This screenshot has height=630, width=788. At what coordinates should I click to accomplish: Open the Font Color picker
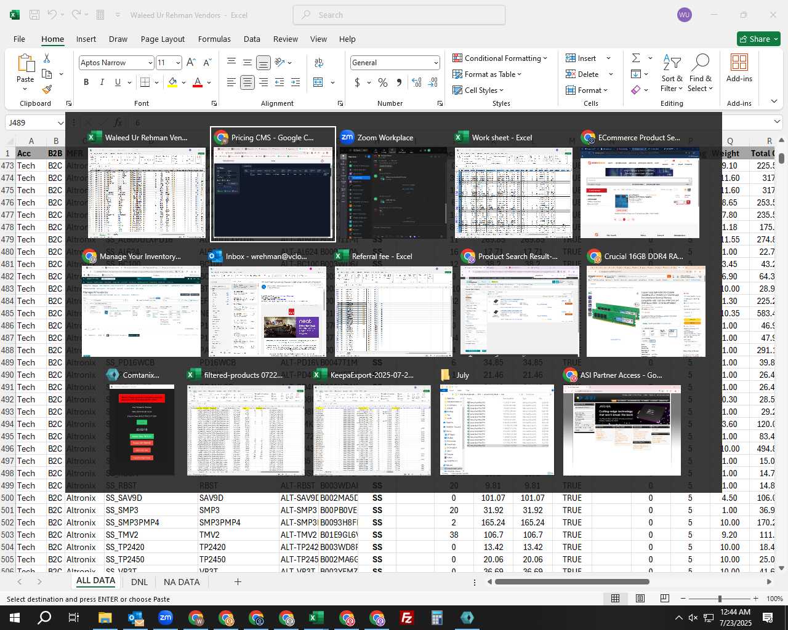[x=198, y=82]
